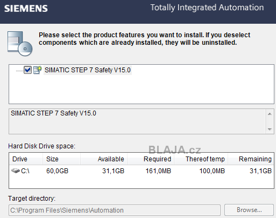Click the target directory path field
Screen dimensions: 276x218
pos(115,210)
